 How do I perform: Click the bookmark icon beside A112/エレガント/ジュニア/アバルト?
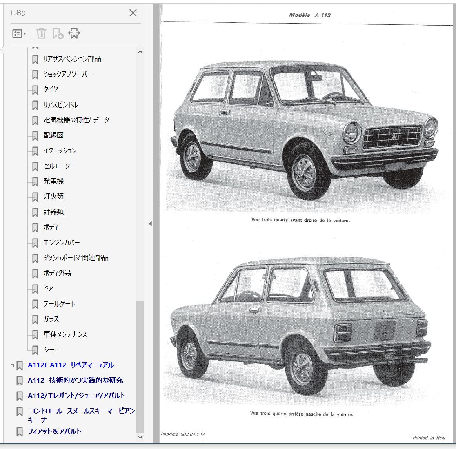20,396
